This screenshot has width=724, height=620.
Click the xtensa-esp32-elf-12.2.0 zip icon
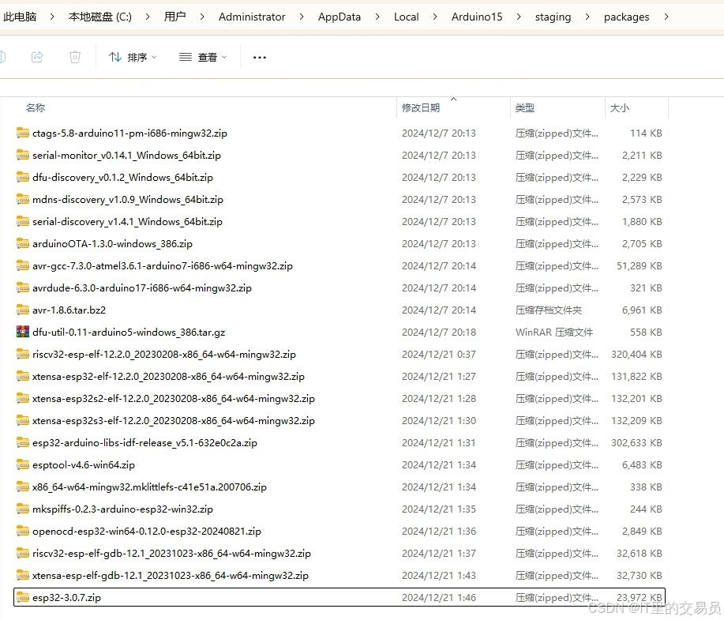coord(23,377)
